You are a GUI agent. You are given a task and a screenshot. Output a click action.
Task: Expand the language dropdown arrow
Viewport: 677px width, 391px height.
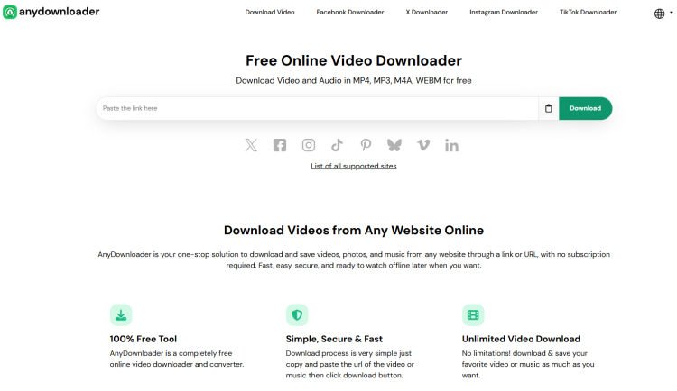pos(671,13)
